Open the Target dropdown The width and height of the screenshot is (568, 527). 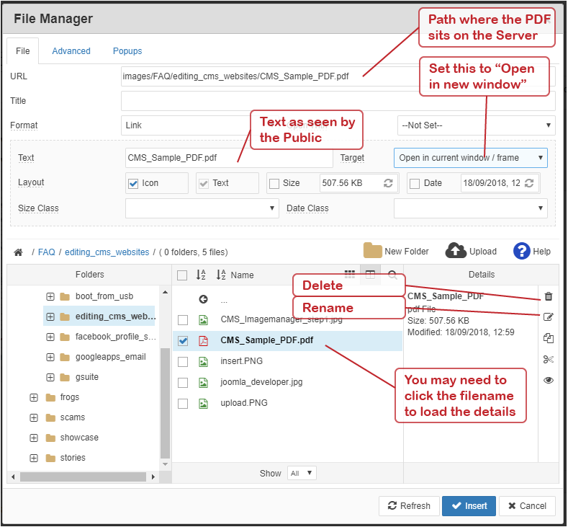pos(471,158)
